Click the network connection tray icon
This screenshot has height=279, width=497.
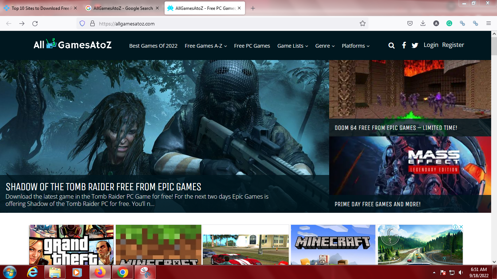(452, 272)
